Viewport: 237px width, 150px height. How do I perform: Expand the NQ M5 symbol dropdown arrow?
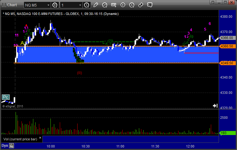click(48, 5)
